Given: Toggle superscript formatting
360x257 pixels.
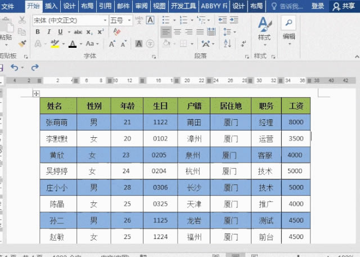Looking at the screenshot, I should pyautogui.click(x=101, y=32).
